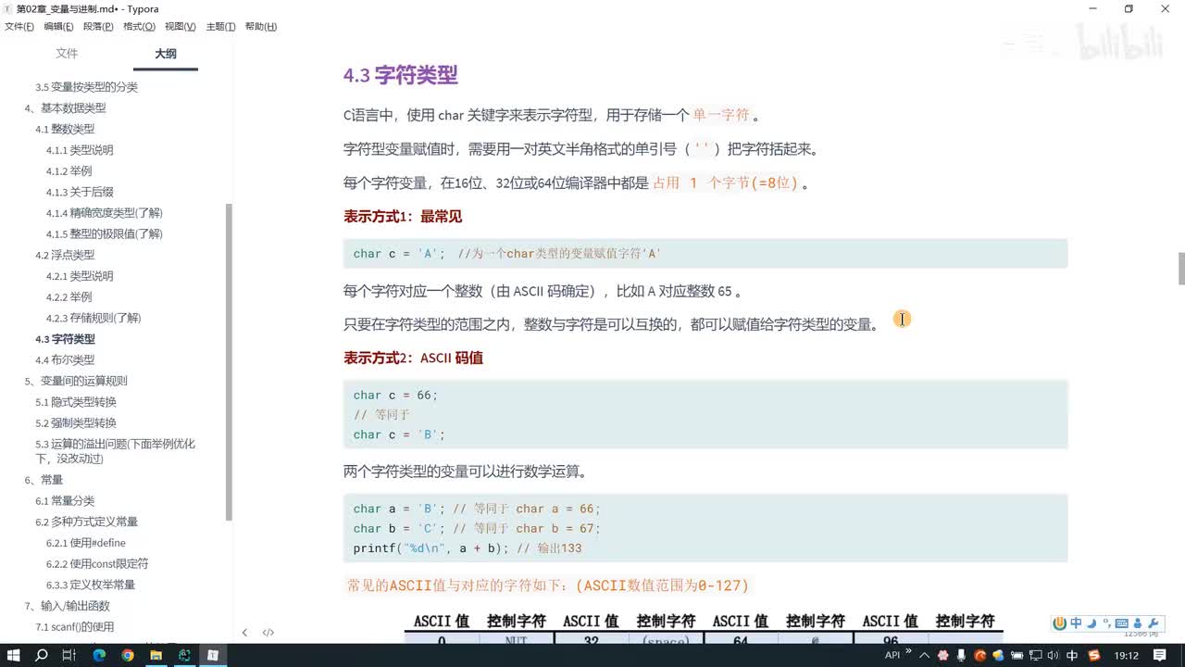This screenshot has width=1185, height=667.
Task: Open the IME user account icon
Action: (1138, 623)
